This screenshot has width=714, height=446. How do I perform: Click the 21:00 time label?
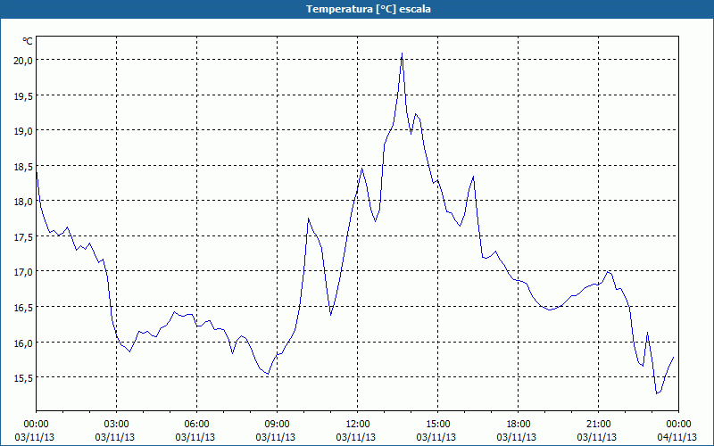[x=598, y=425]
